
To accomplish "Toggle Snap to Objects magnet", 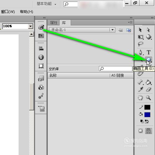I will pos(148,131).
